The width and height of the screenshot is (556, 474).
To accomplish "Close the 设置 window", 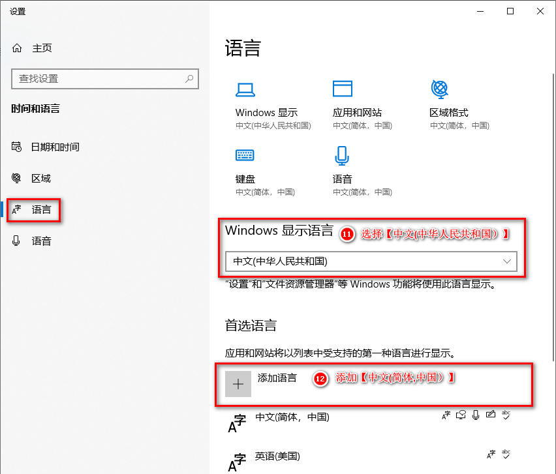I will point(540,11).
